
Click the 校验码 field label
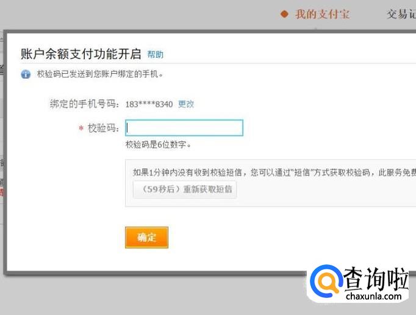pyautogui.click(x=104, y=128)
